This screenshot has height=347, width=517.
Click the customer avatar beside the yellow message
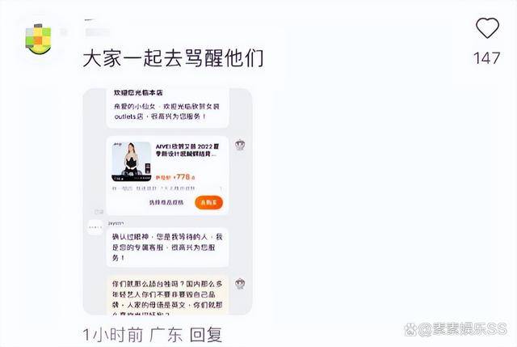pos(240,284)
